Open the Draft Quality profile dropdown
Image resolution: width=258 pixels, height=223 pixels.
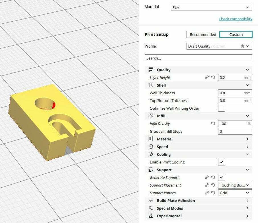point(219,46)
